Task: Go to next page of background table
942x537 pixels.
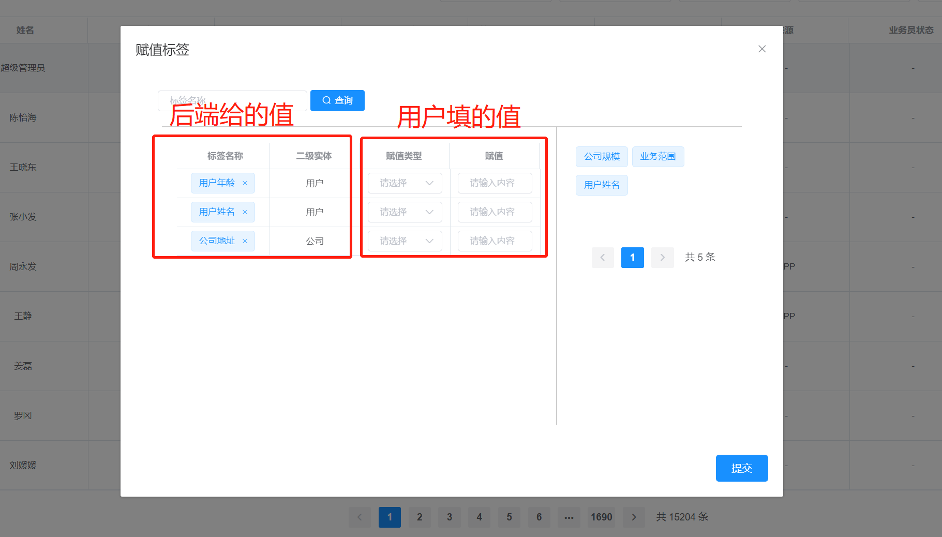Action: pyautogui.click(x=634, y=517)
